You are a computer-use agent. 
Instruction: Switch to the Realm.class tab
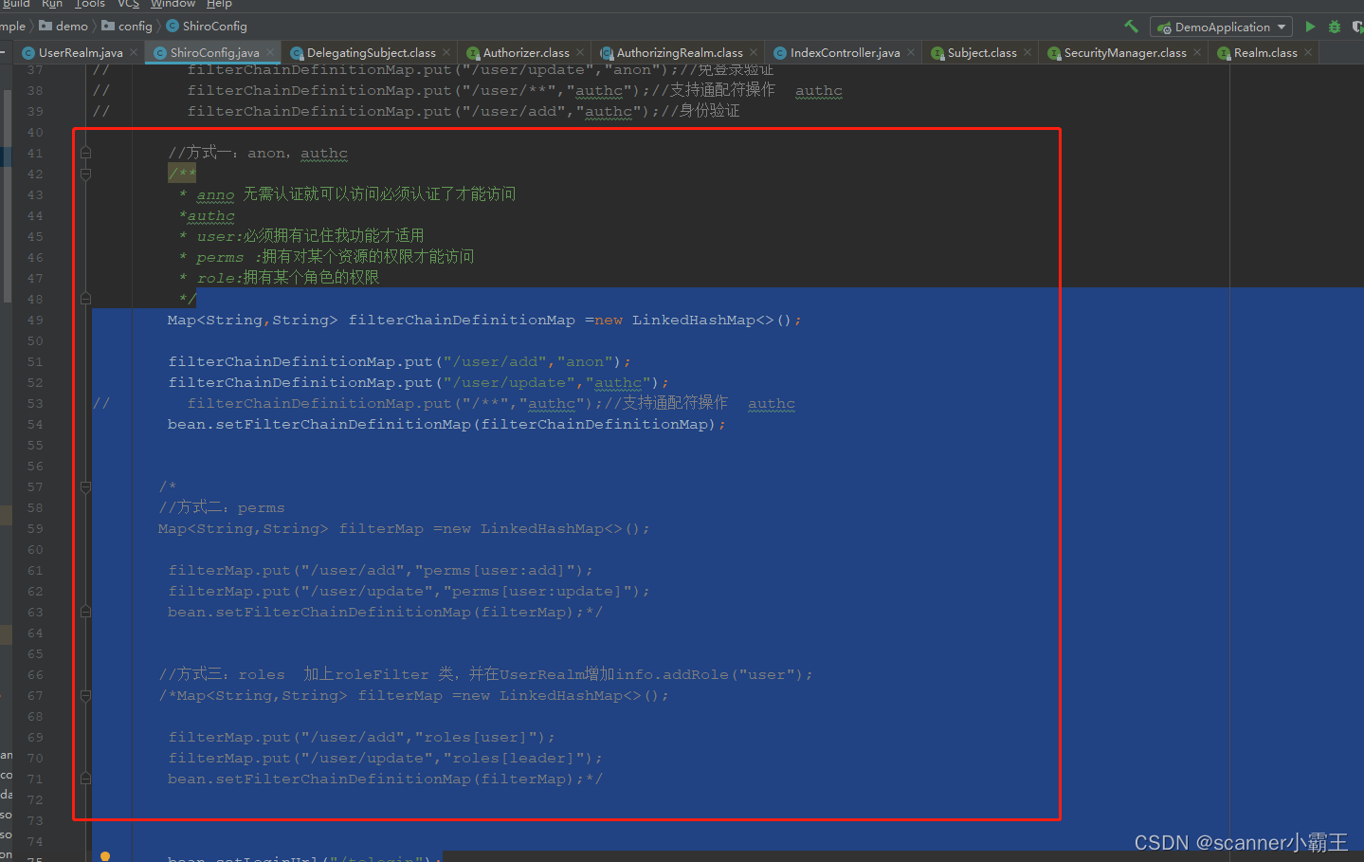pos(1265,53)
